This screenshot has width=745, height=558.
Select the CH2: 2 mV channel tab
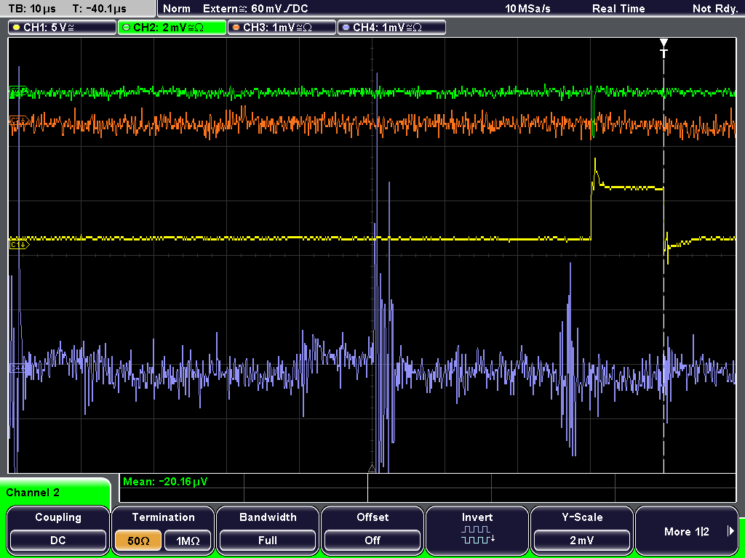tap(172, 28)
